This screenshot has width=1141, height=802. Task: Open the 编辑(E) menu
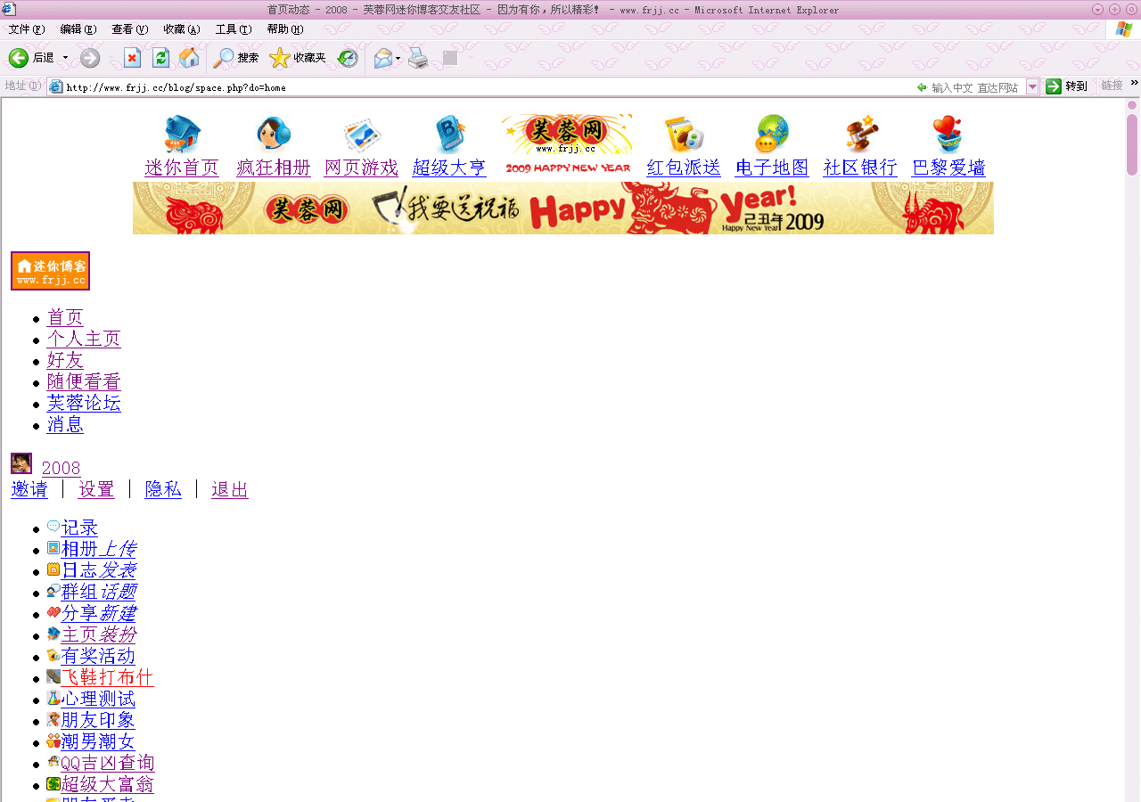pyautogui.click(x=78, y=29)
